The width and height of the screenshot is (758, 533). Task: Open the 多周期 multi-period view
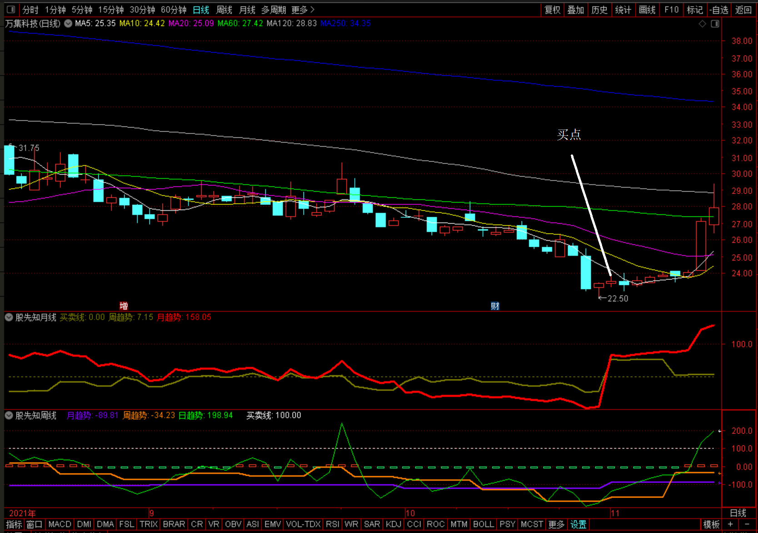(x=274, y=10)
